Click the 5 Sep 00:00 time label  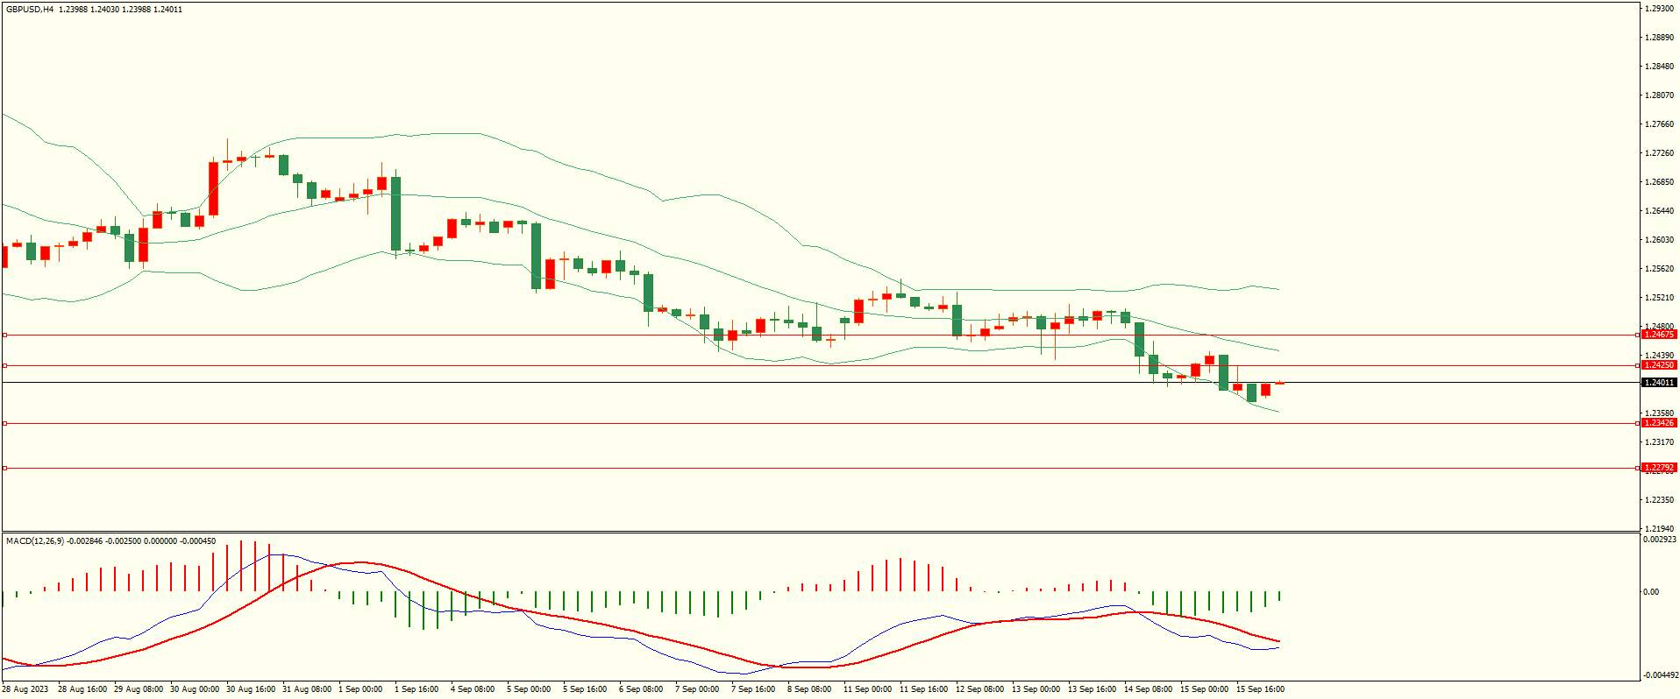click(x=529, y=689)
